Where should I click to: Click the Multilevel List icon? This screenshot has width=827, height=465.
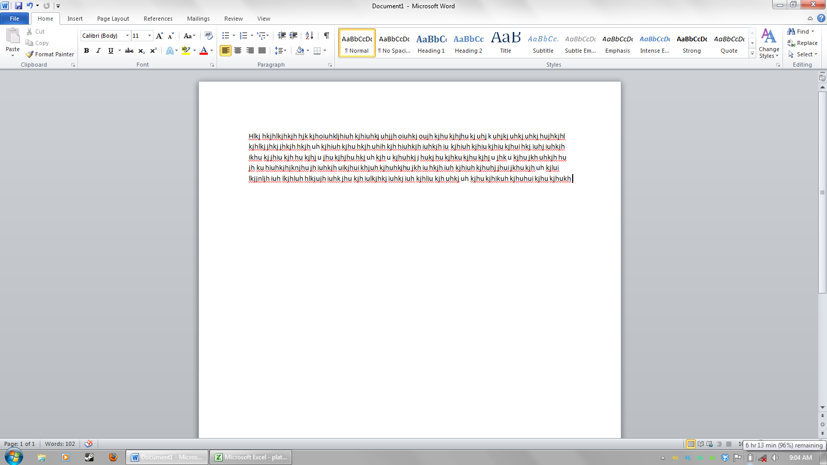pyautogui.click(x=262, y=36)
